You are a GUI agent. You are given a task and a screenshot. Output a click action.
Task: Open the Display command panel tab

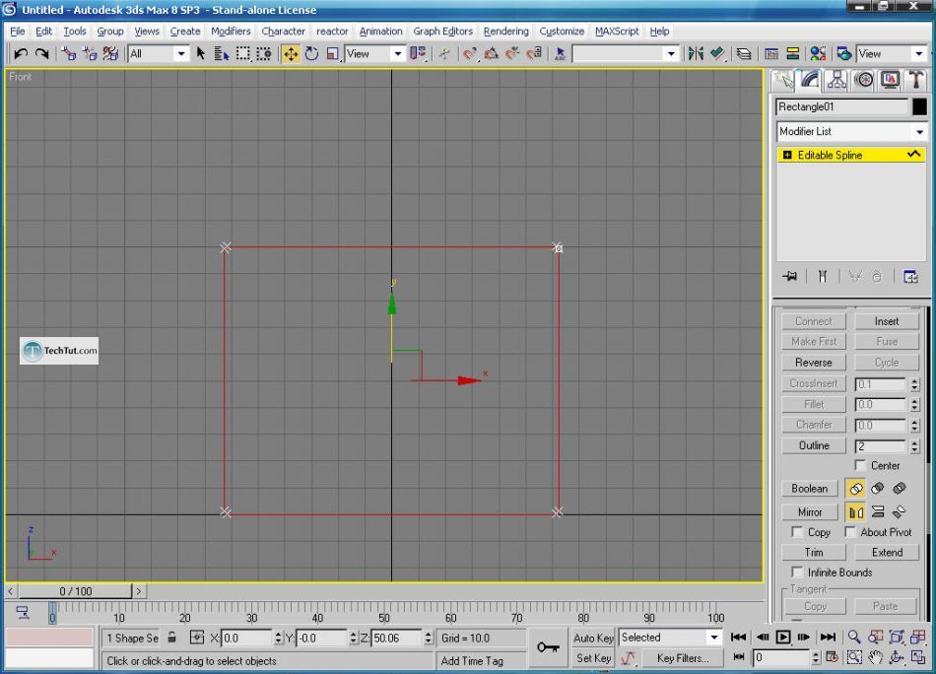click(890, 80)
